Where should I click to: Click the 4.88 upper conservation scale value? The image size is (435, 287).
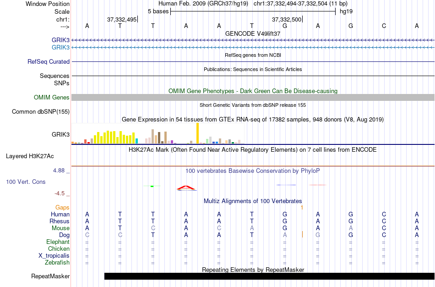point(59,171)
